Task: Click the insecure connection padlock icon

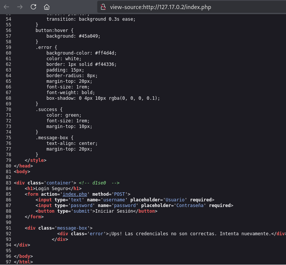Action: click(103, 7)
